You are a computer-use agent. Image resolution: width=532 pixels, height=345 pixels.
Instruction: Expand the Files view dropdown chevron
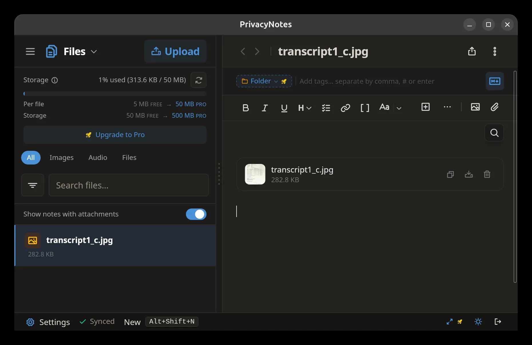click(94, 52)
